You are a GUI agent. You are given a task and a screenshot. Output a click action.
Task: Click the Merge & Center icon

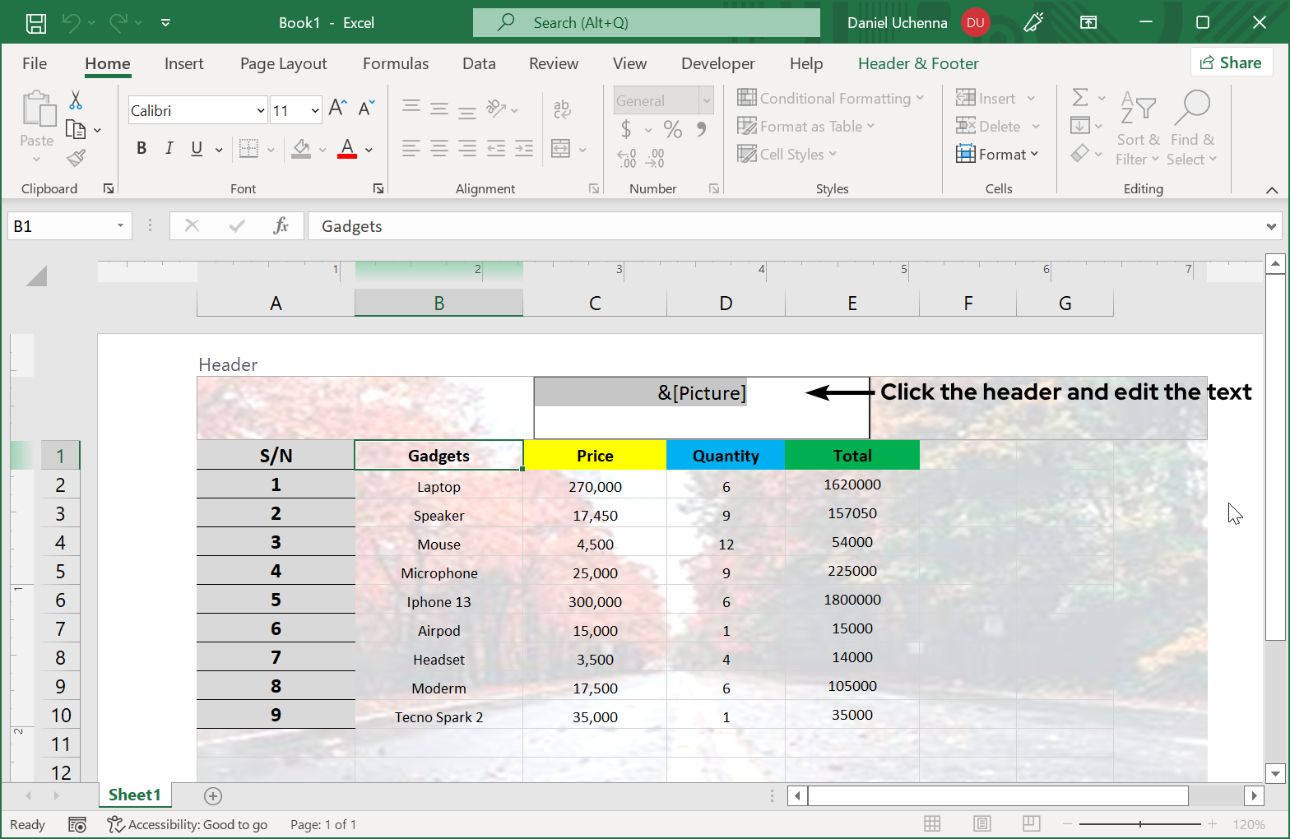pyautogui.click(x=561, y=149)
